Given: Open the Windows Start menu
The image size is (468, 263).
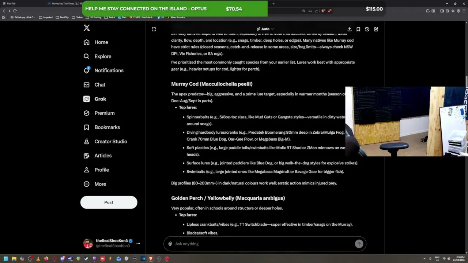Looking at the screenshot, I should click(x=6, y=259).
